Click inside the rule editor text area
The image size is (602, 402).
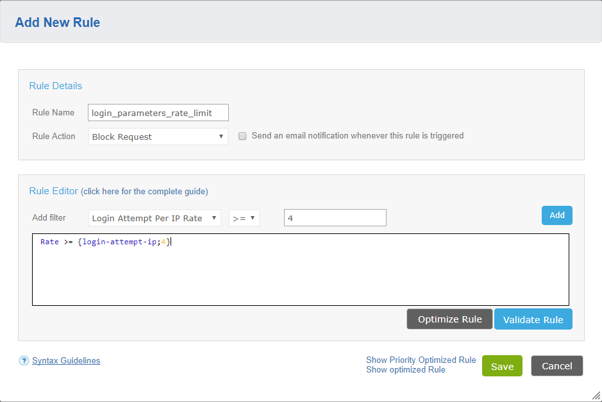tap(301, 269)
